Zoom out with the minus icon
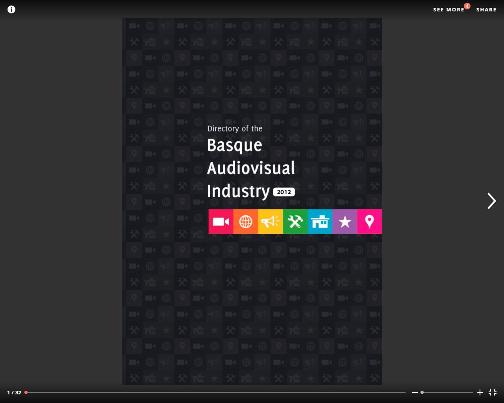This screenshot has width=504, height=403. [x=415, y=392]
